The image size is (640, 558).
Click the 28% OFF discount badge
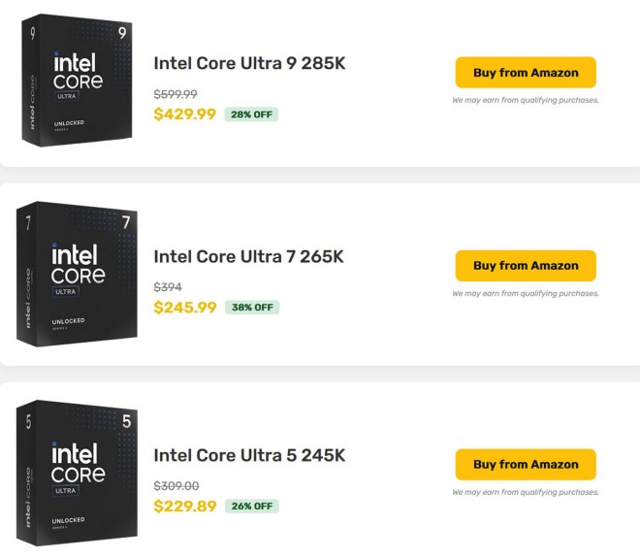251,115
